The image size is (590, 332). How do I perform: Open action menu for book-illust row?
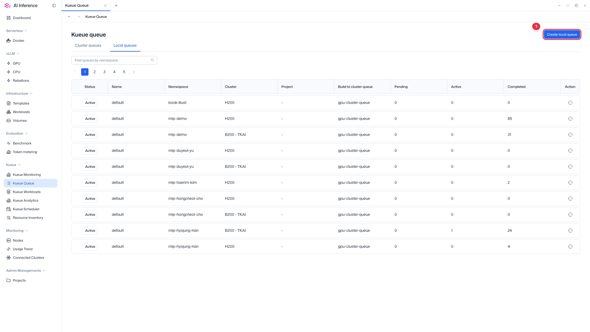(570, 103)
